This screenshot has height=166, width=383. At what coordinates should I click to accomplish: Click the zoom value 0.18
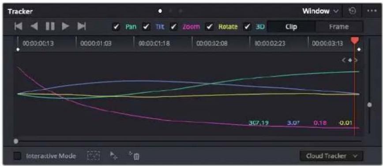point(320,123)
